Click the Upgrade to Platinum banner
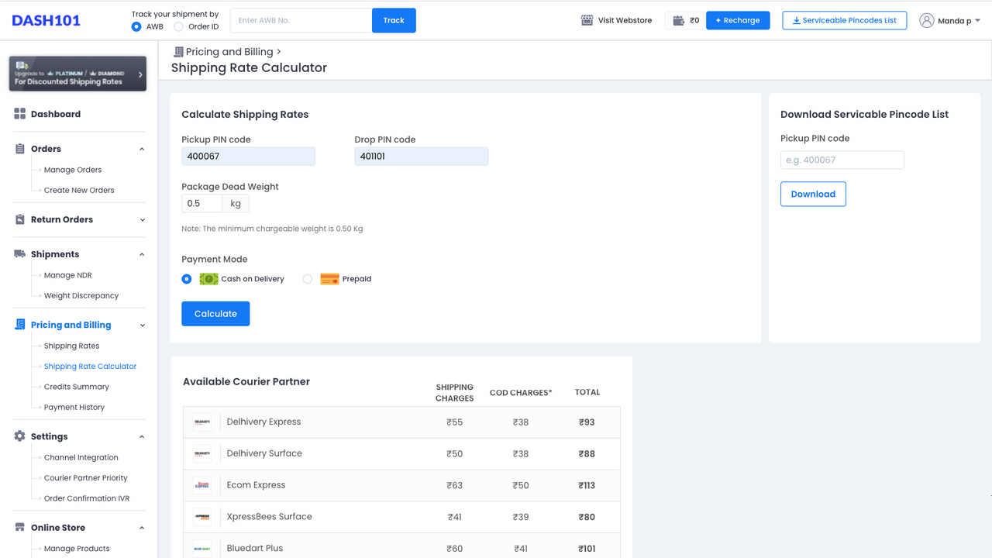The image size is (992, 558). tap(77, 73)
